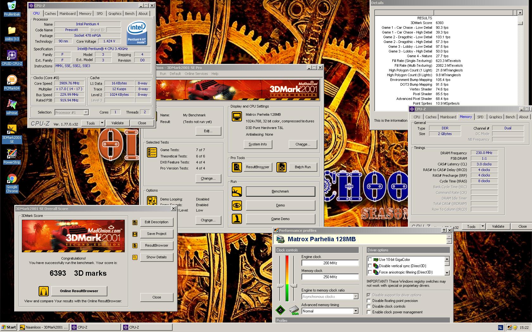
Task: Open Graphics tab in the Memory CPU-Z window
Action: 495,117
